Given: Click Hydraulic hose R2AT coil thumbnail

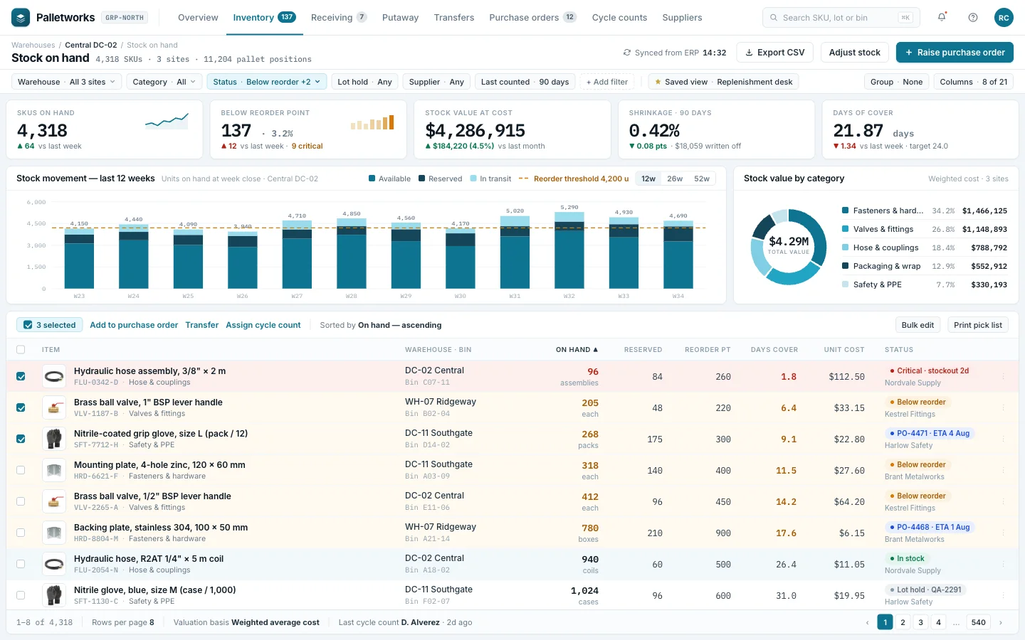Looking at the screenshot, I should point(54,565).
